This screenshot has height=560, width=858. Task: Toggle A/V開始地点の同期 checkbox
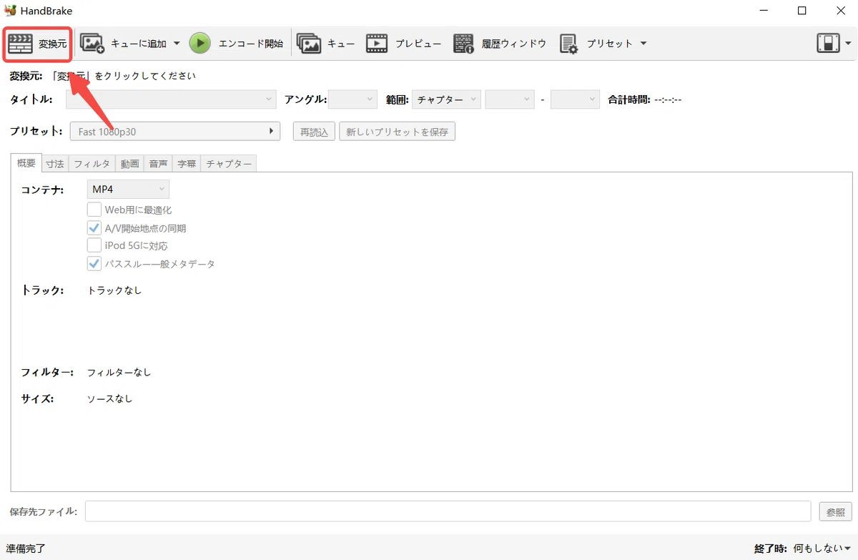click(x=94, y=228)
